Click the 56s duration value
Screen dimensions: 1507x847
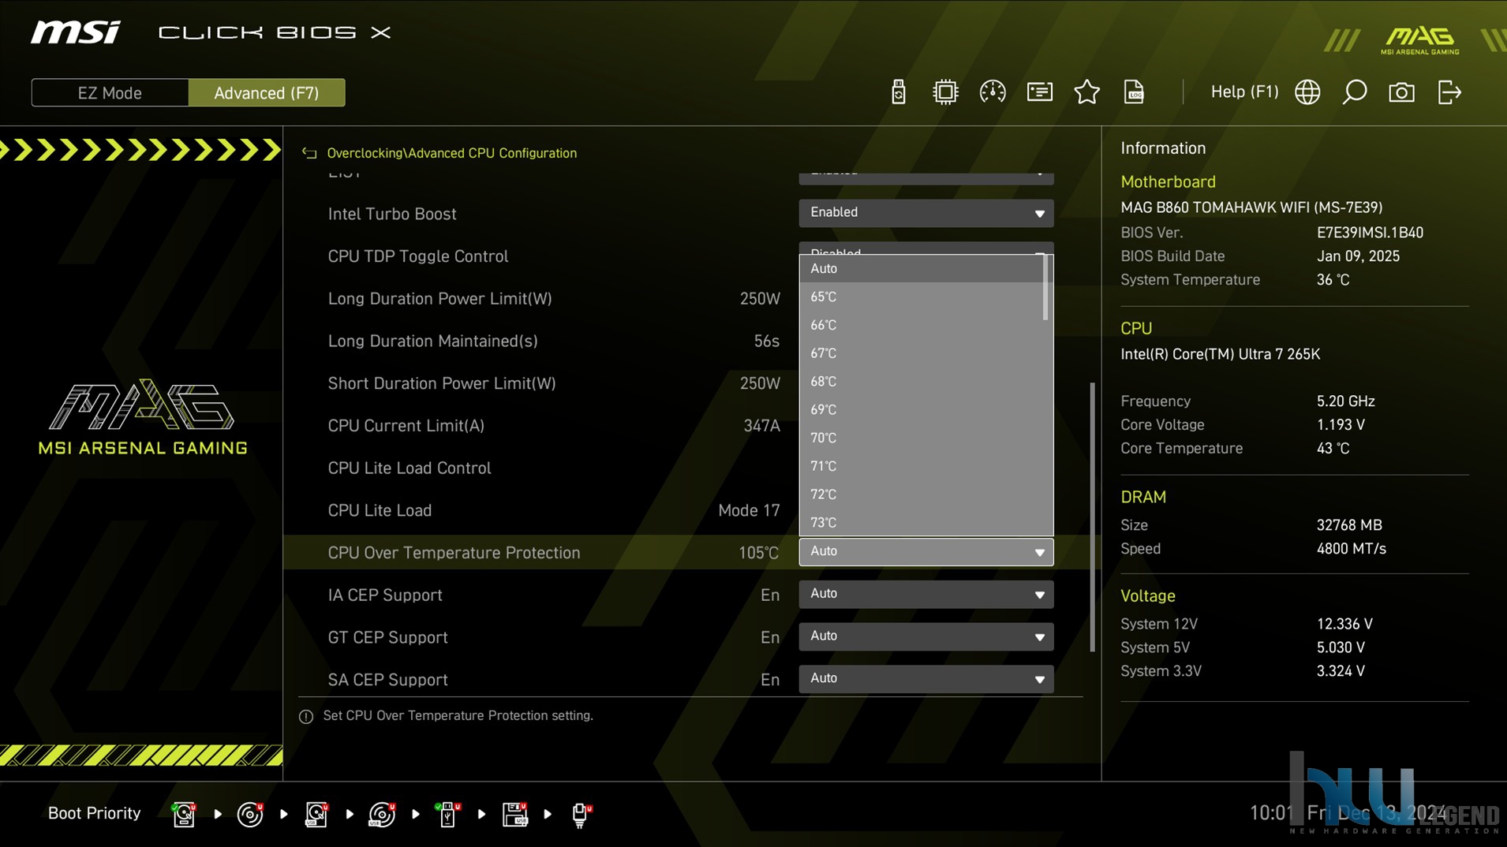tap(766, 341)
